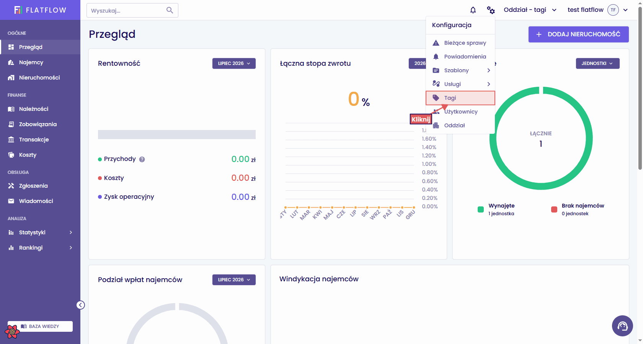This screenshot has width=643, height=344.
Task: Open the support headset chat bubble
Action: 622,326
